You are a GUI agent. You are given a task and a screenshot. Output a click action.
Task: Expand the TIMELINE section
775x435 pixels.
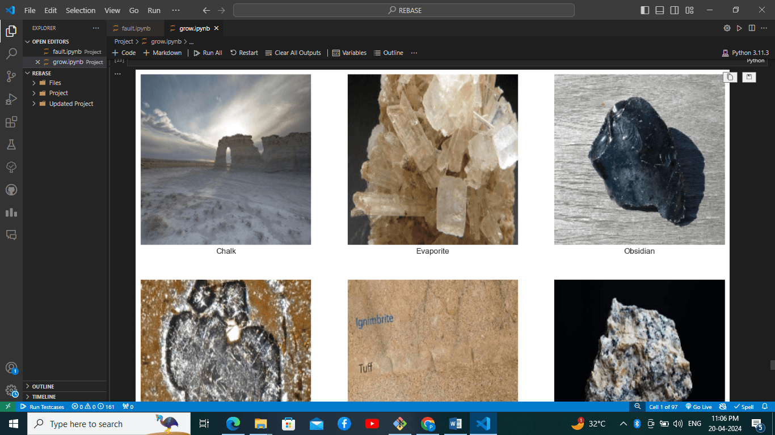point(65,396)
